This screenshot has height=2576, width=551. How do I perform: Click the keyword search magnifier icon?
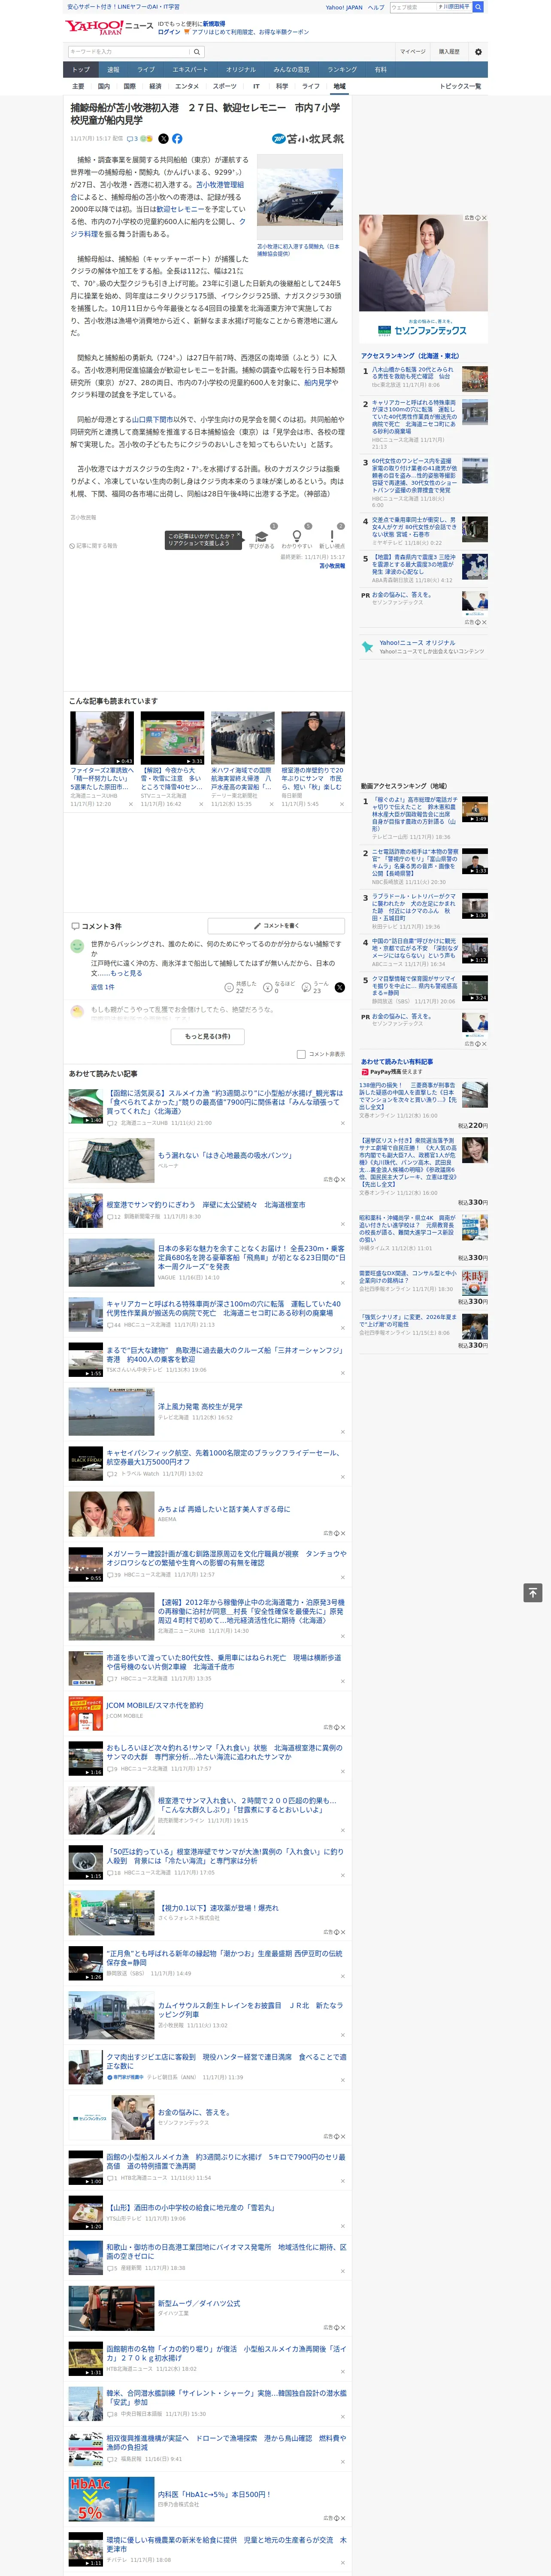[x=197, y=52]
